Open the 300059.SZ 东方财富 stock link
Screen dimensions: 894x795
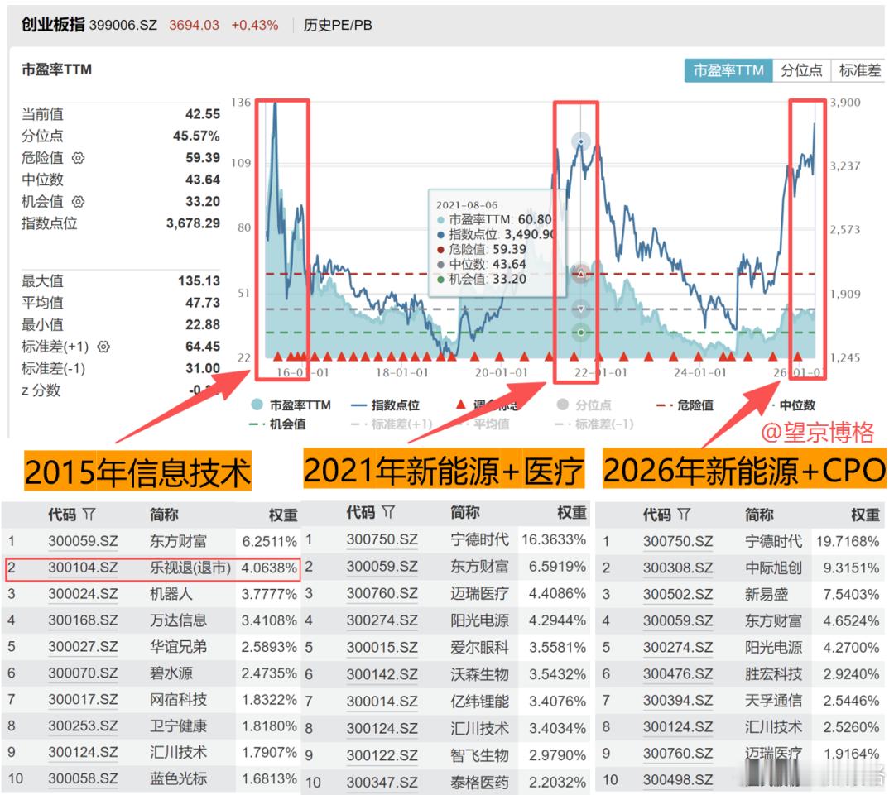click(x=85, y=540)
